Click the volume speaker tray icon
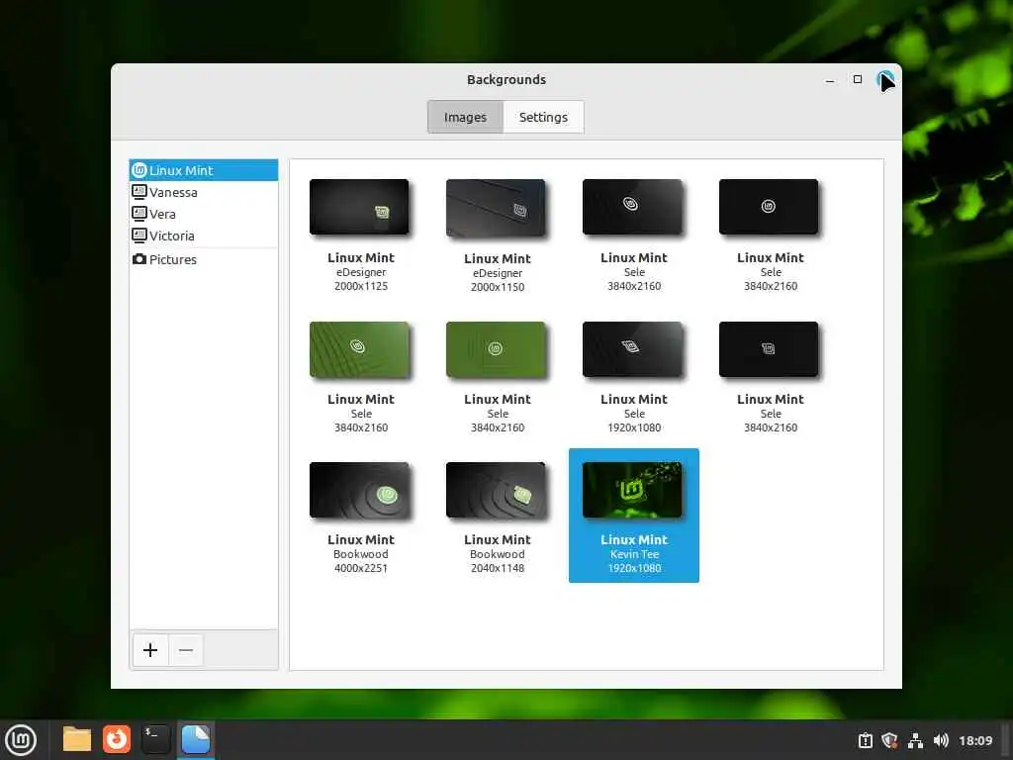This screenshot has height=760, width=1013. click(x=941, y=740)
